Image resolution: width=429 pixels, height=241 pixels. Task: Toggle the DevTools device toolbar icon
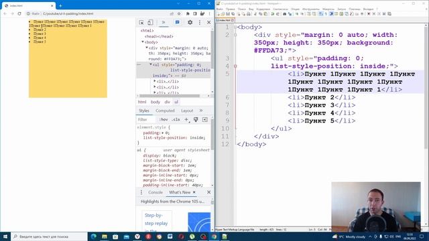click(x=150, y=22)
